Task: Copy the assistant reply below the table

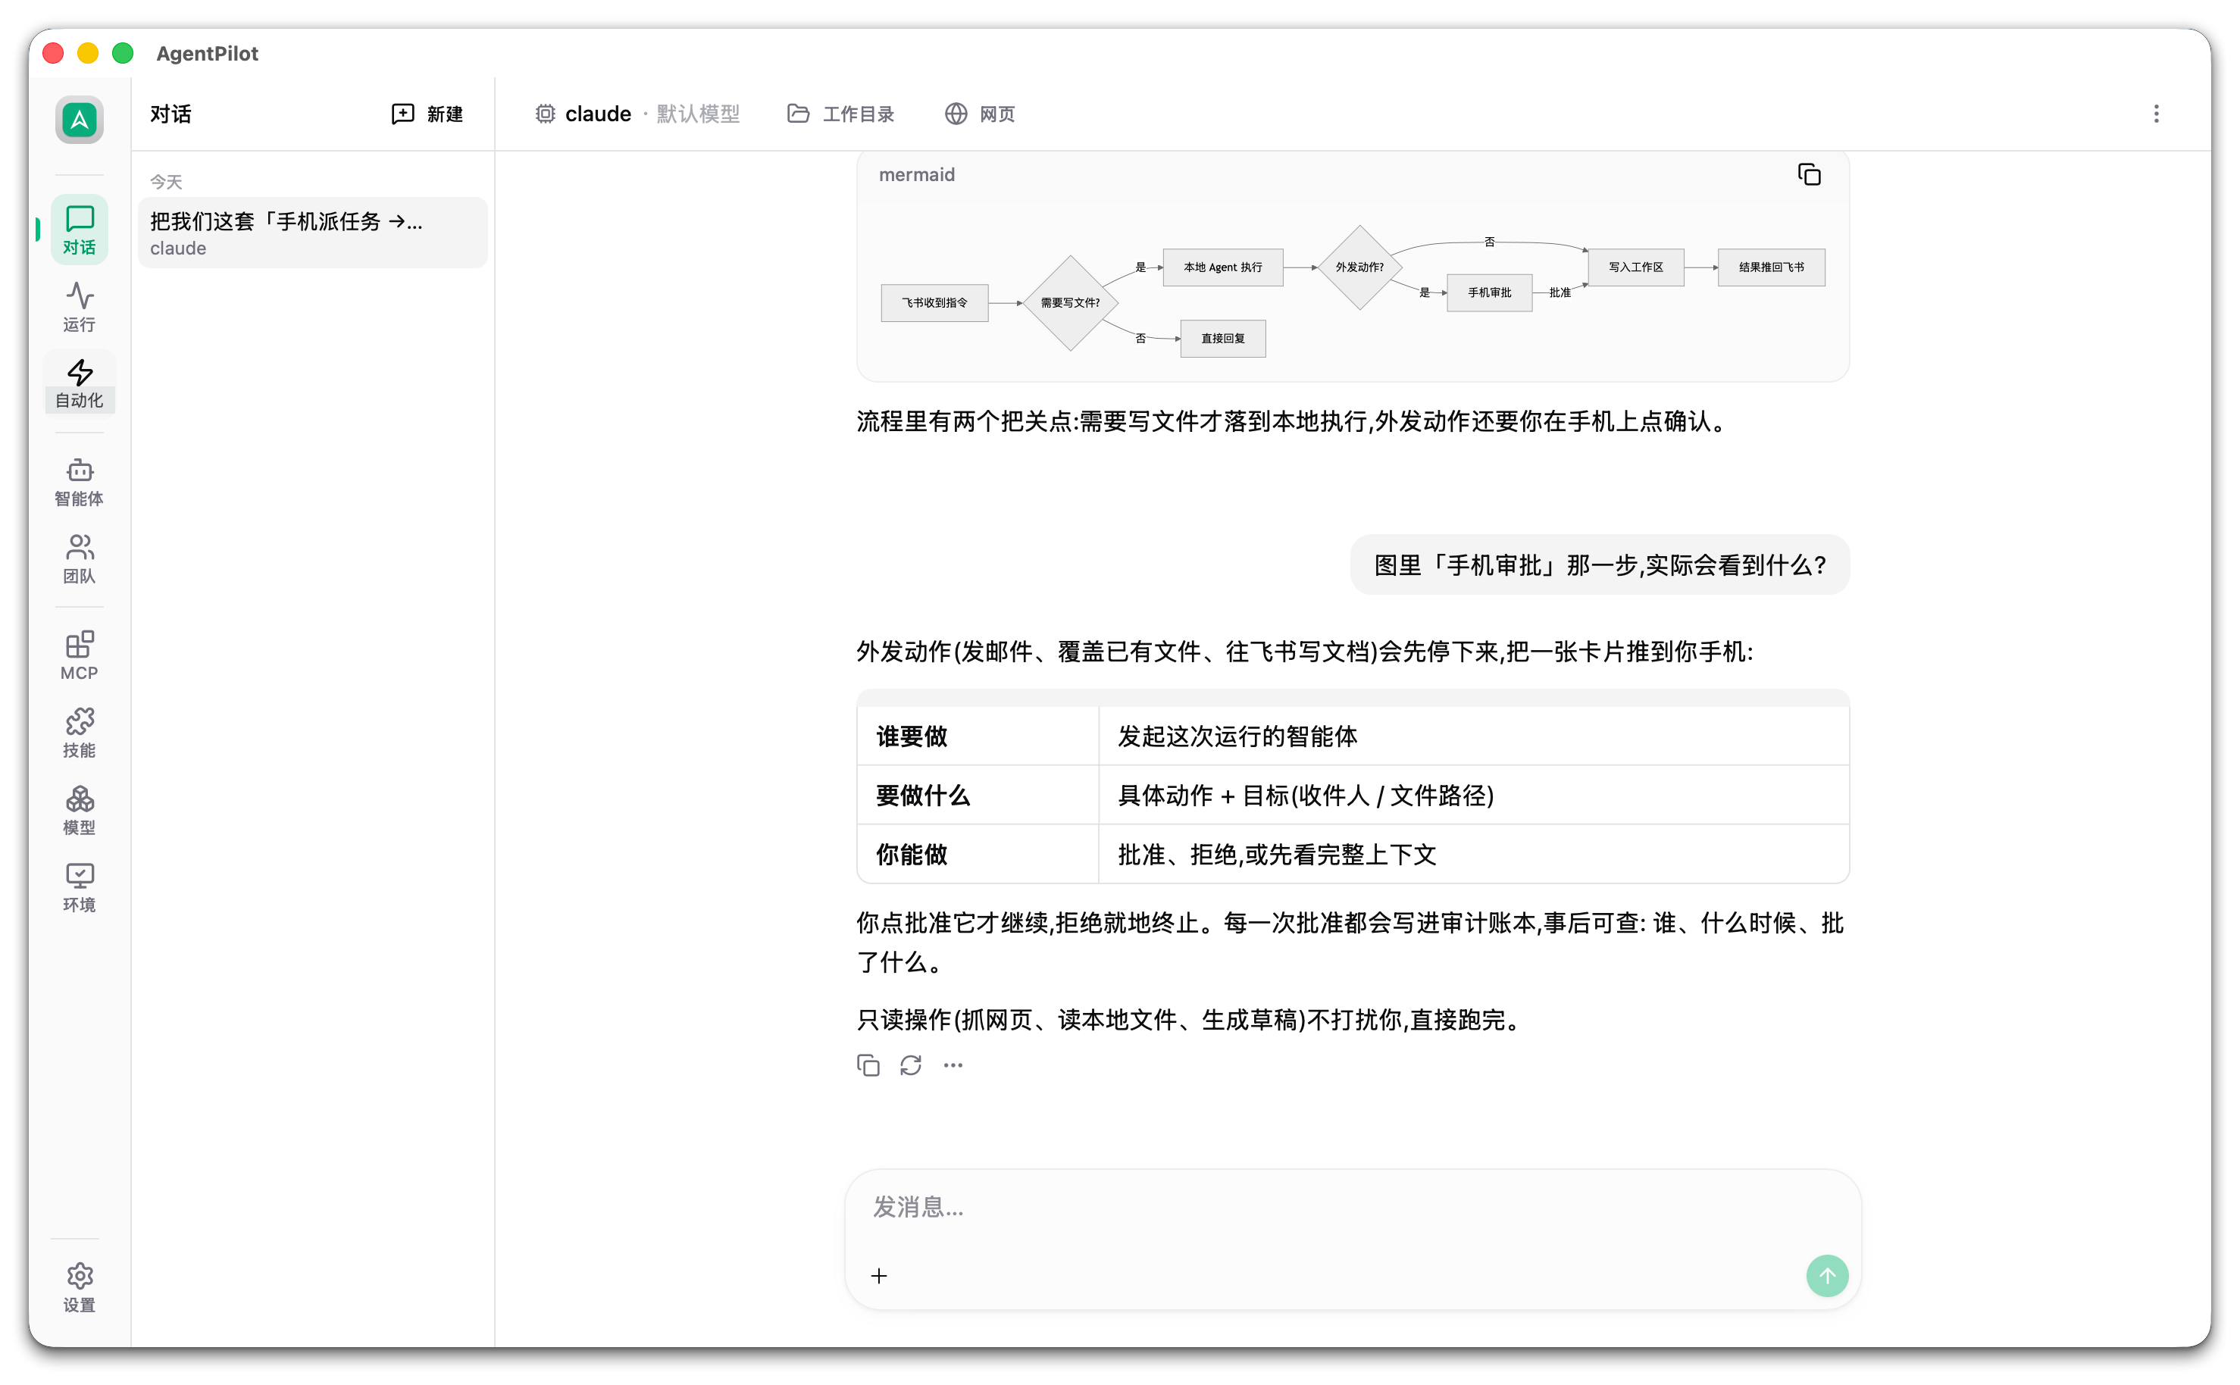Action: (x=868, y=1065)
